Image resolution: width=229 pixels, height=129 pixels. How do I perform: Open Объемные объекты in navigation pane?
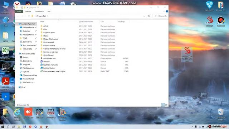tap(30, 75)
